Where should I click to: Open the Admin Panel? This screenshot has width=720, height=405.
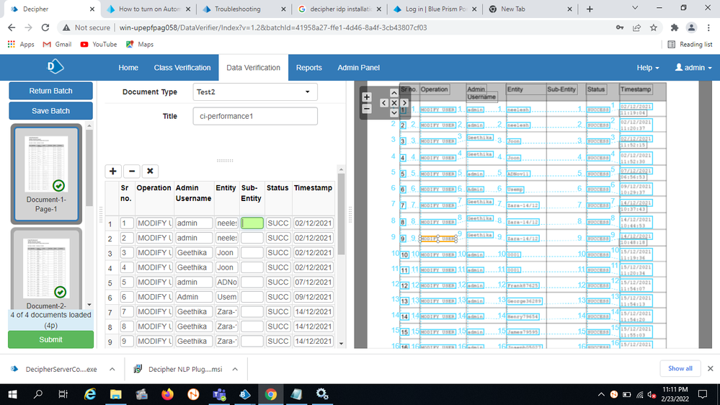click(x=358, y=68)
